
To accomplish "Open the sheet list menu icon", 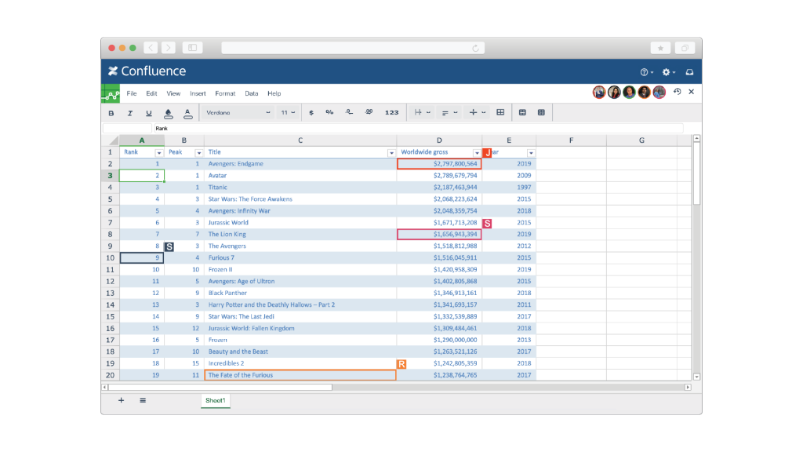I will click(x=143, y=400).
